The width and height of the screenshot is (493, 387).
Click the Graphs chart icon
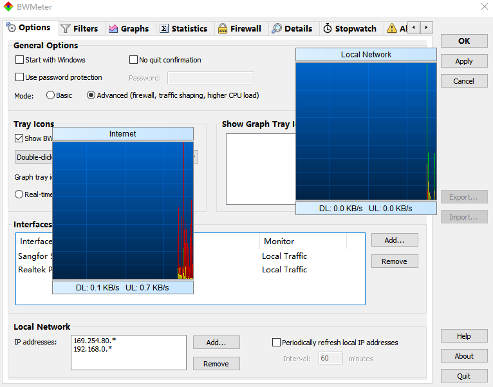click(x=113, y=29)
